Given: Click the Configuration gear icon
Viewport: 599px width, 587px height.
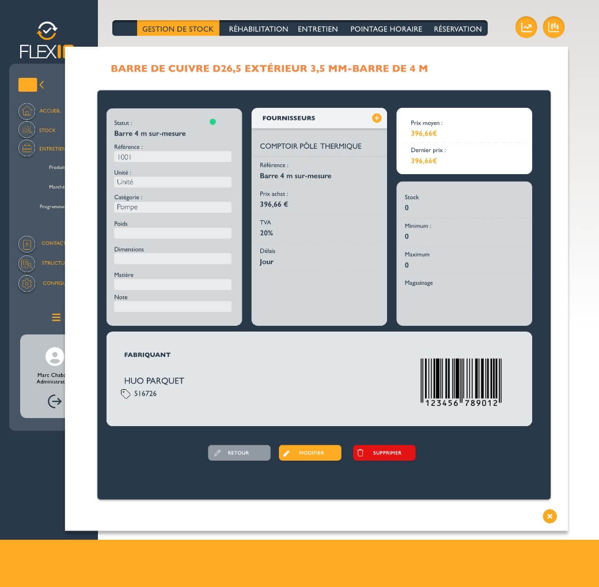Looking at the screenshot, I should click(x=26, y=284).
